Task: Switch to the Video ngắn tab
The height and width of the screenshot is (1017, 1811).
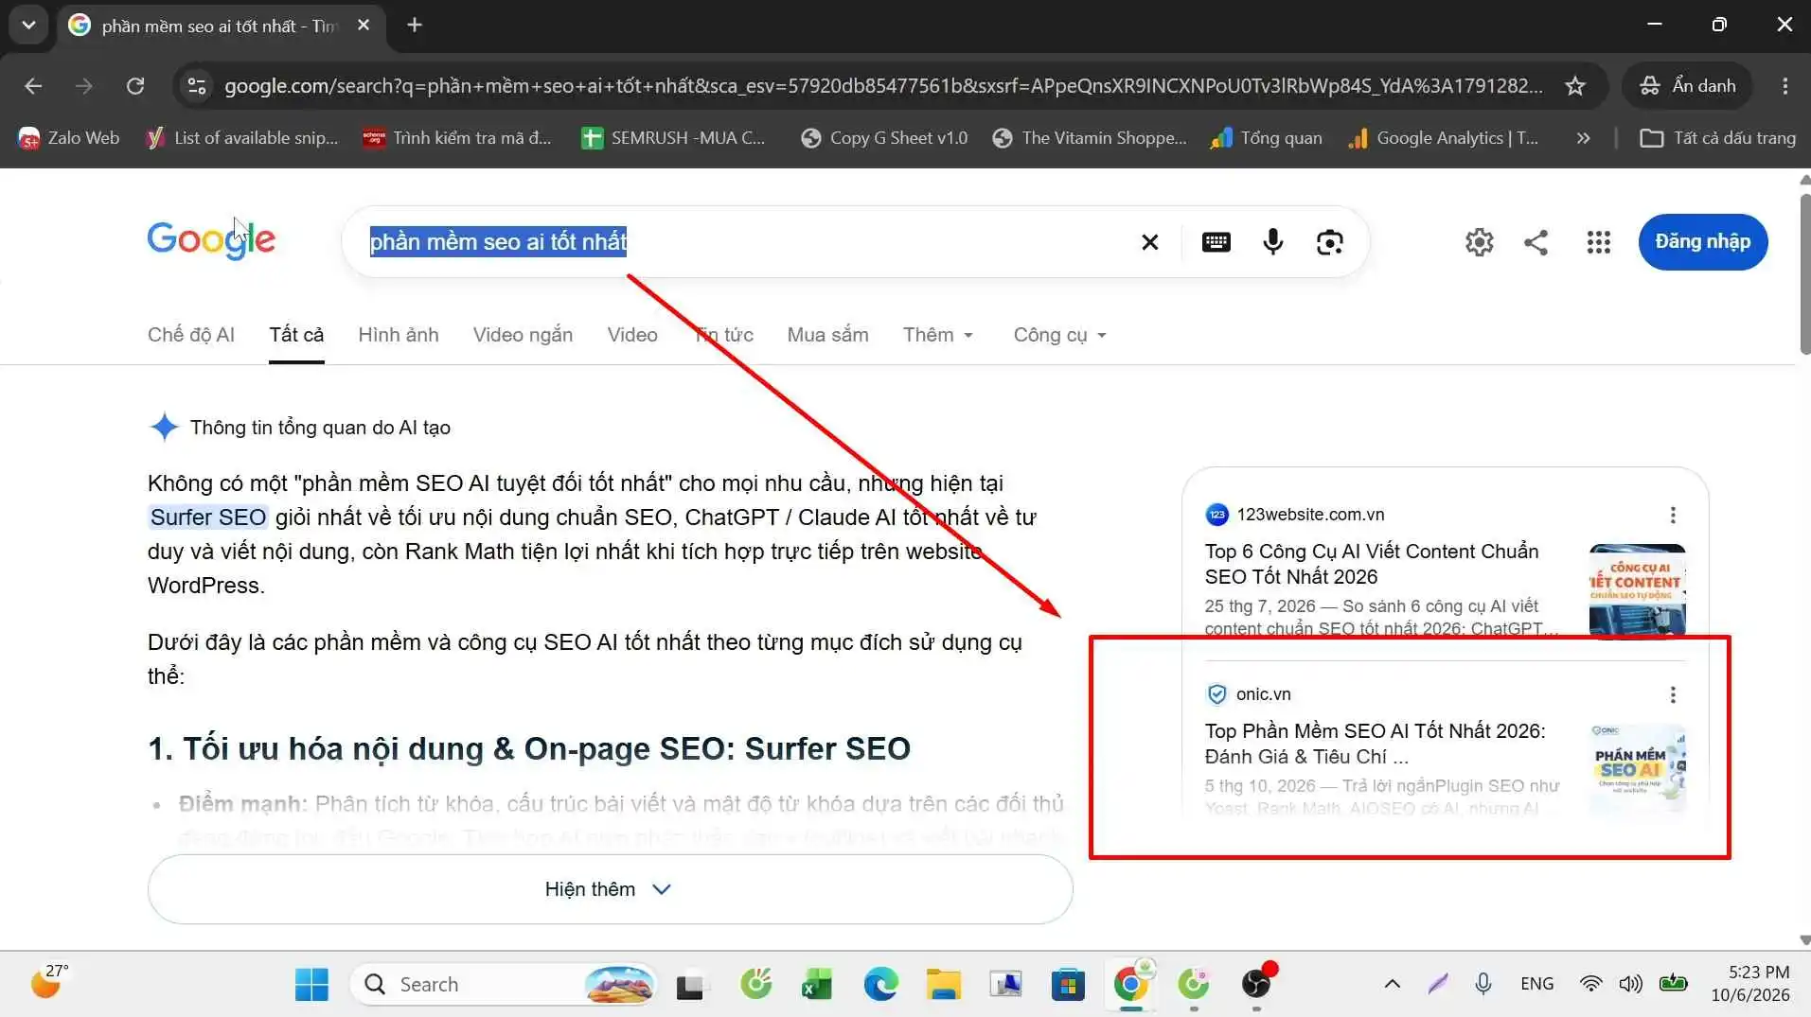Action: pos(523,335)
